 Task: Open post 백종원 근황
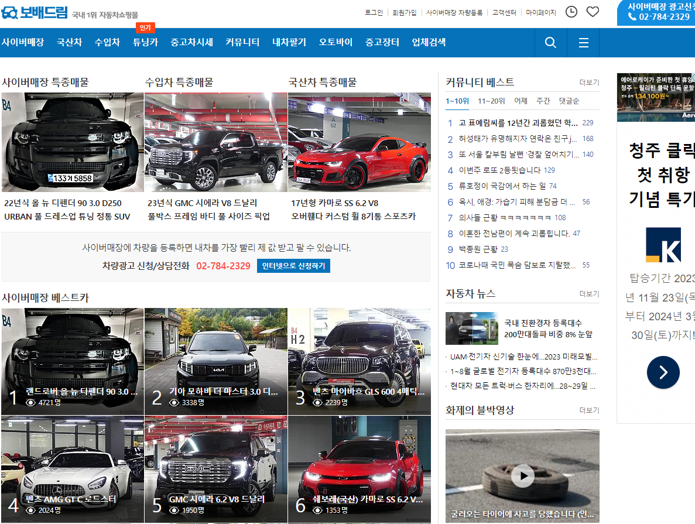click(478, 249)
